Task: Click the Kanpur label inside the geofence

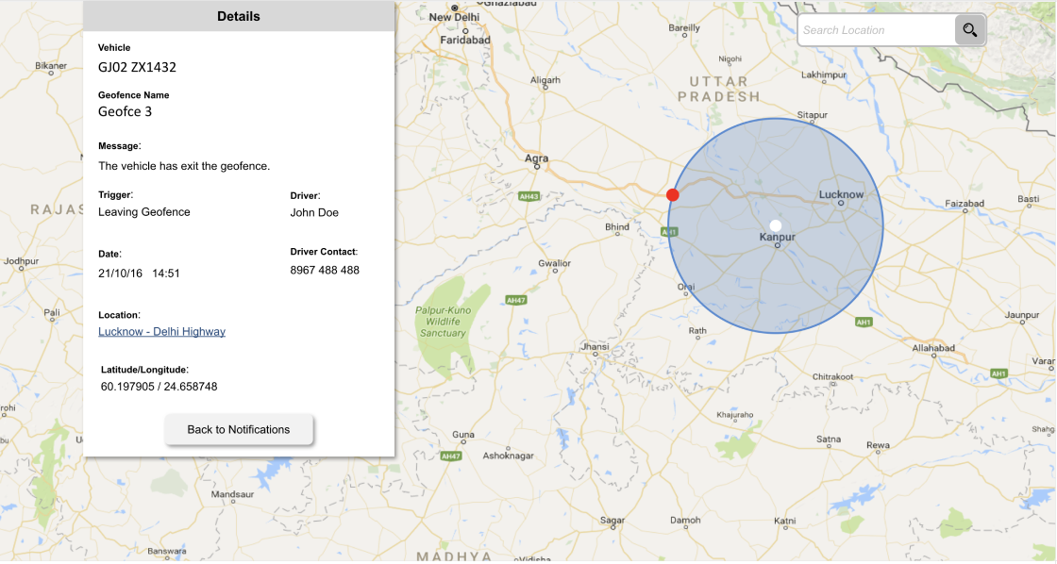Action: 778,236
